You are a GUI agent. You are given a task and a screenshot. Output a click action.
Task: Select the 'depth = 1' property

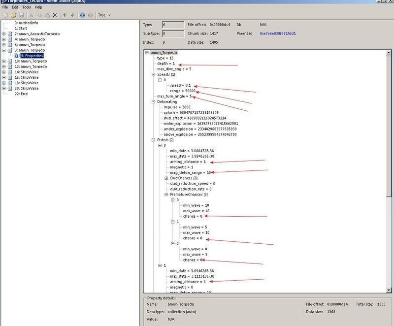(166, 64)
